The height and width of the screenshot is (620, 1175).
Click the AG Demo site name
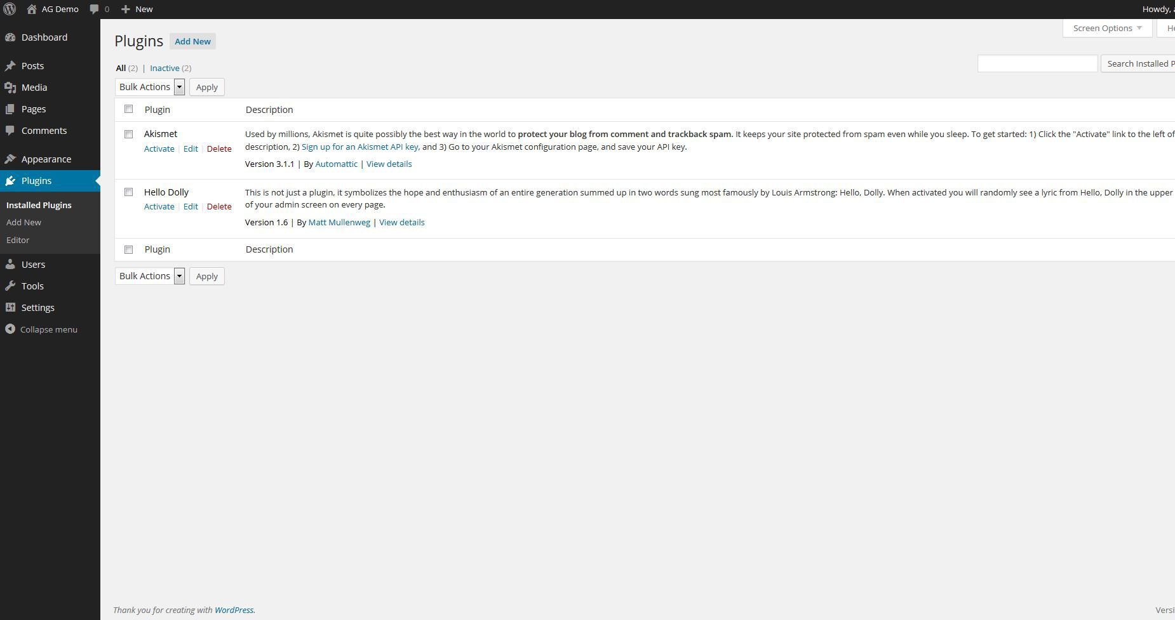coord(60,9)
